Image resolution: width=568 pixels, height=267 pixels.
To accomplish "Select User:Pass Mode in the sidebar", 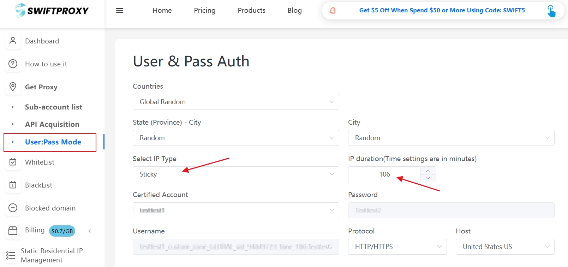I will (53, 142).
